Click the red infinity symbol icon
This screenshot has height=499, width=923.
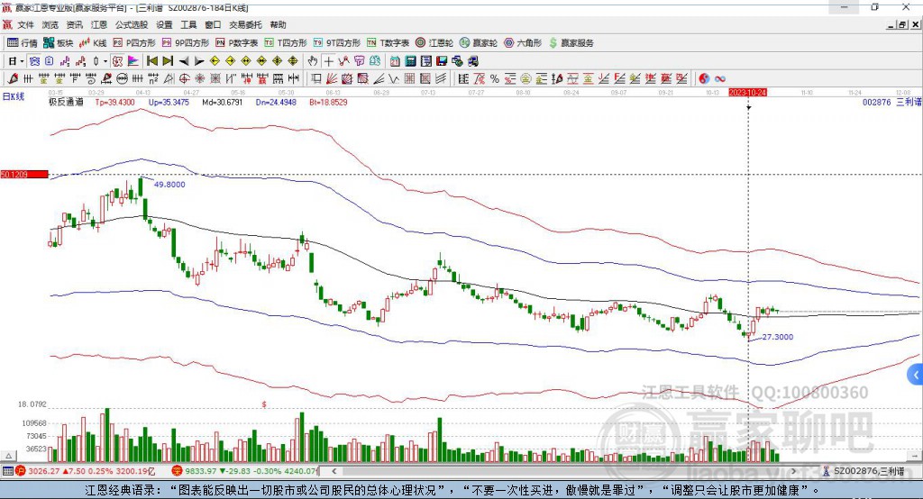[x=719, y=78]
